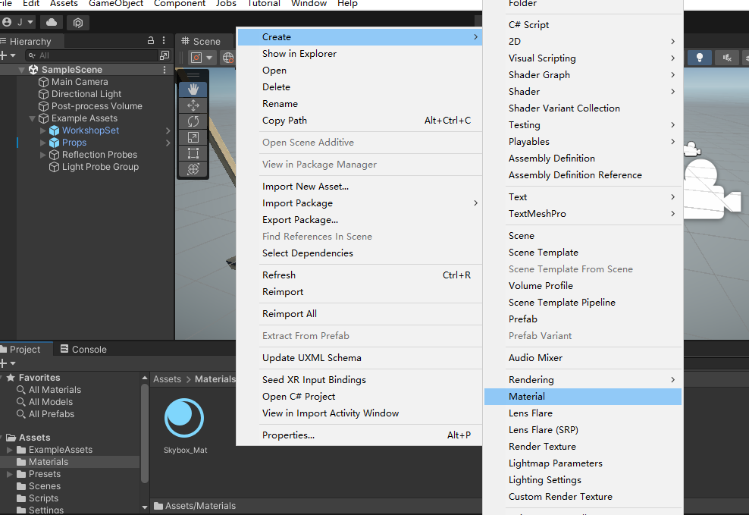Expand the WorkshopSet object in Hierarchy
Screen dimensions: 749x515
click(43, 130)
